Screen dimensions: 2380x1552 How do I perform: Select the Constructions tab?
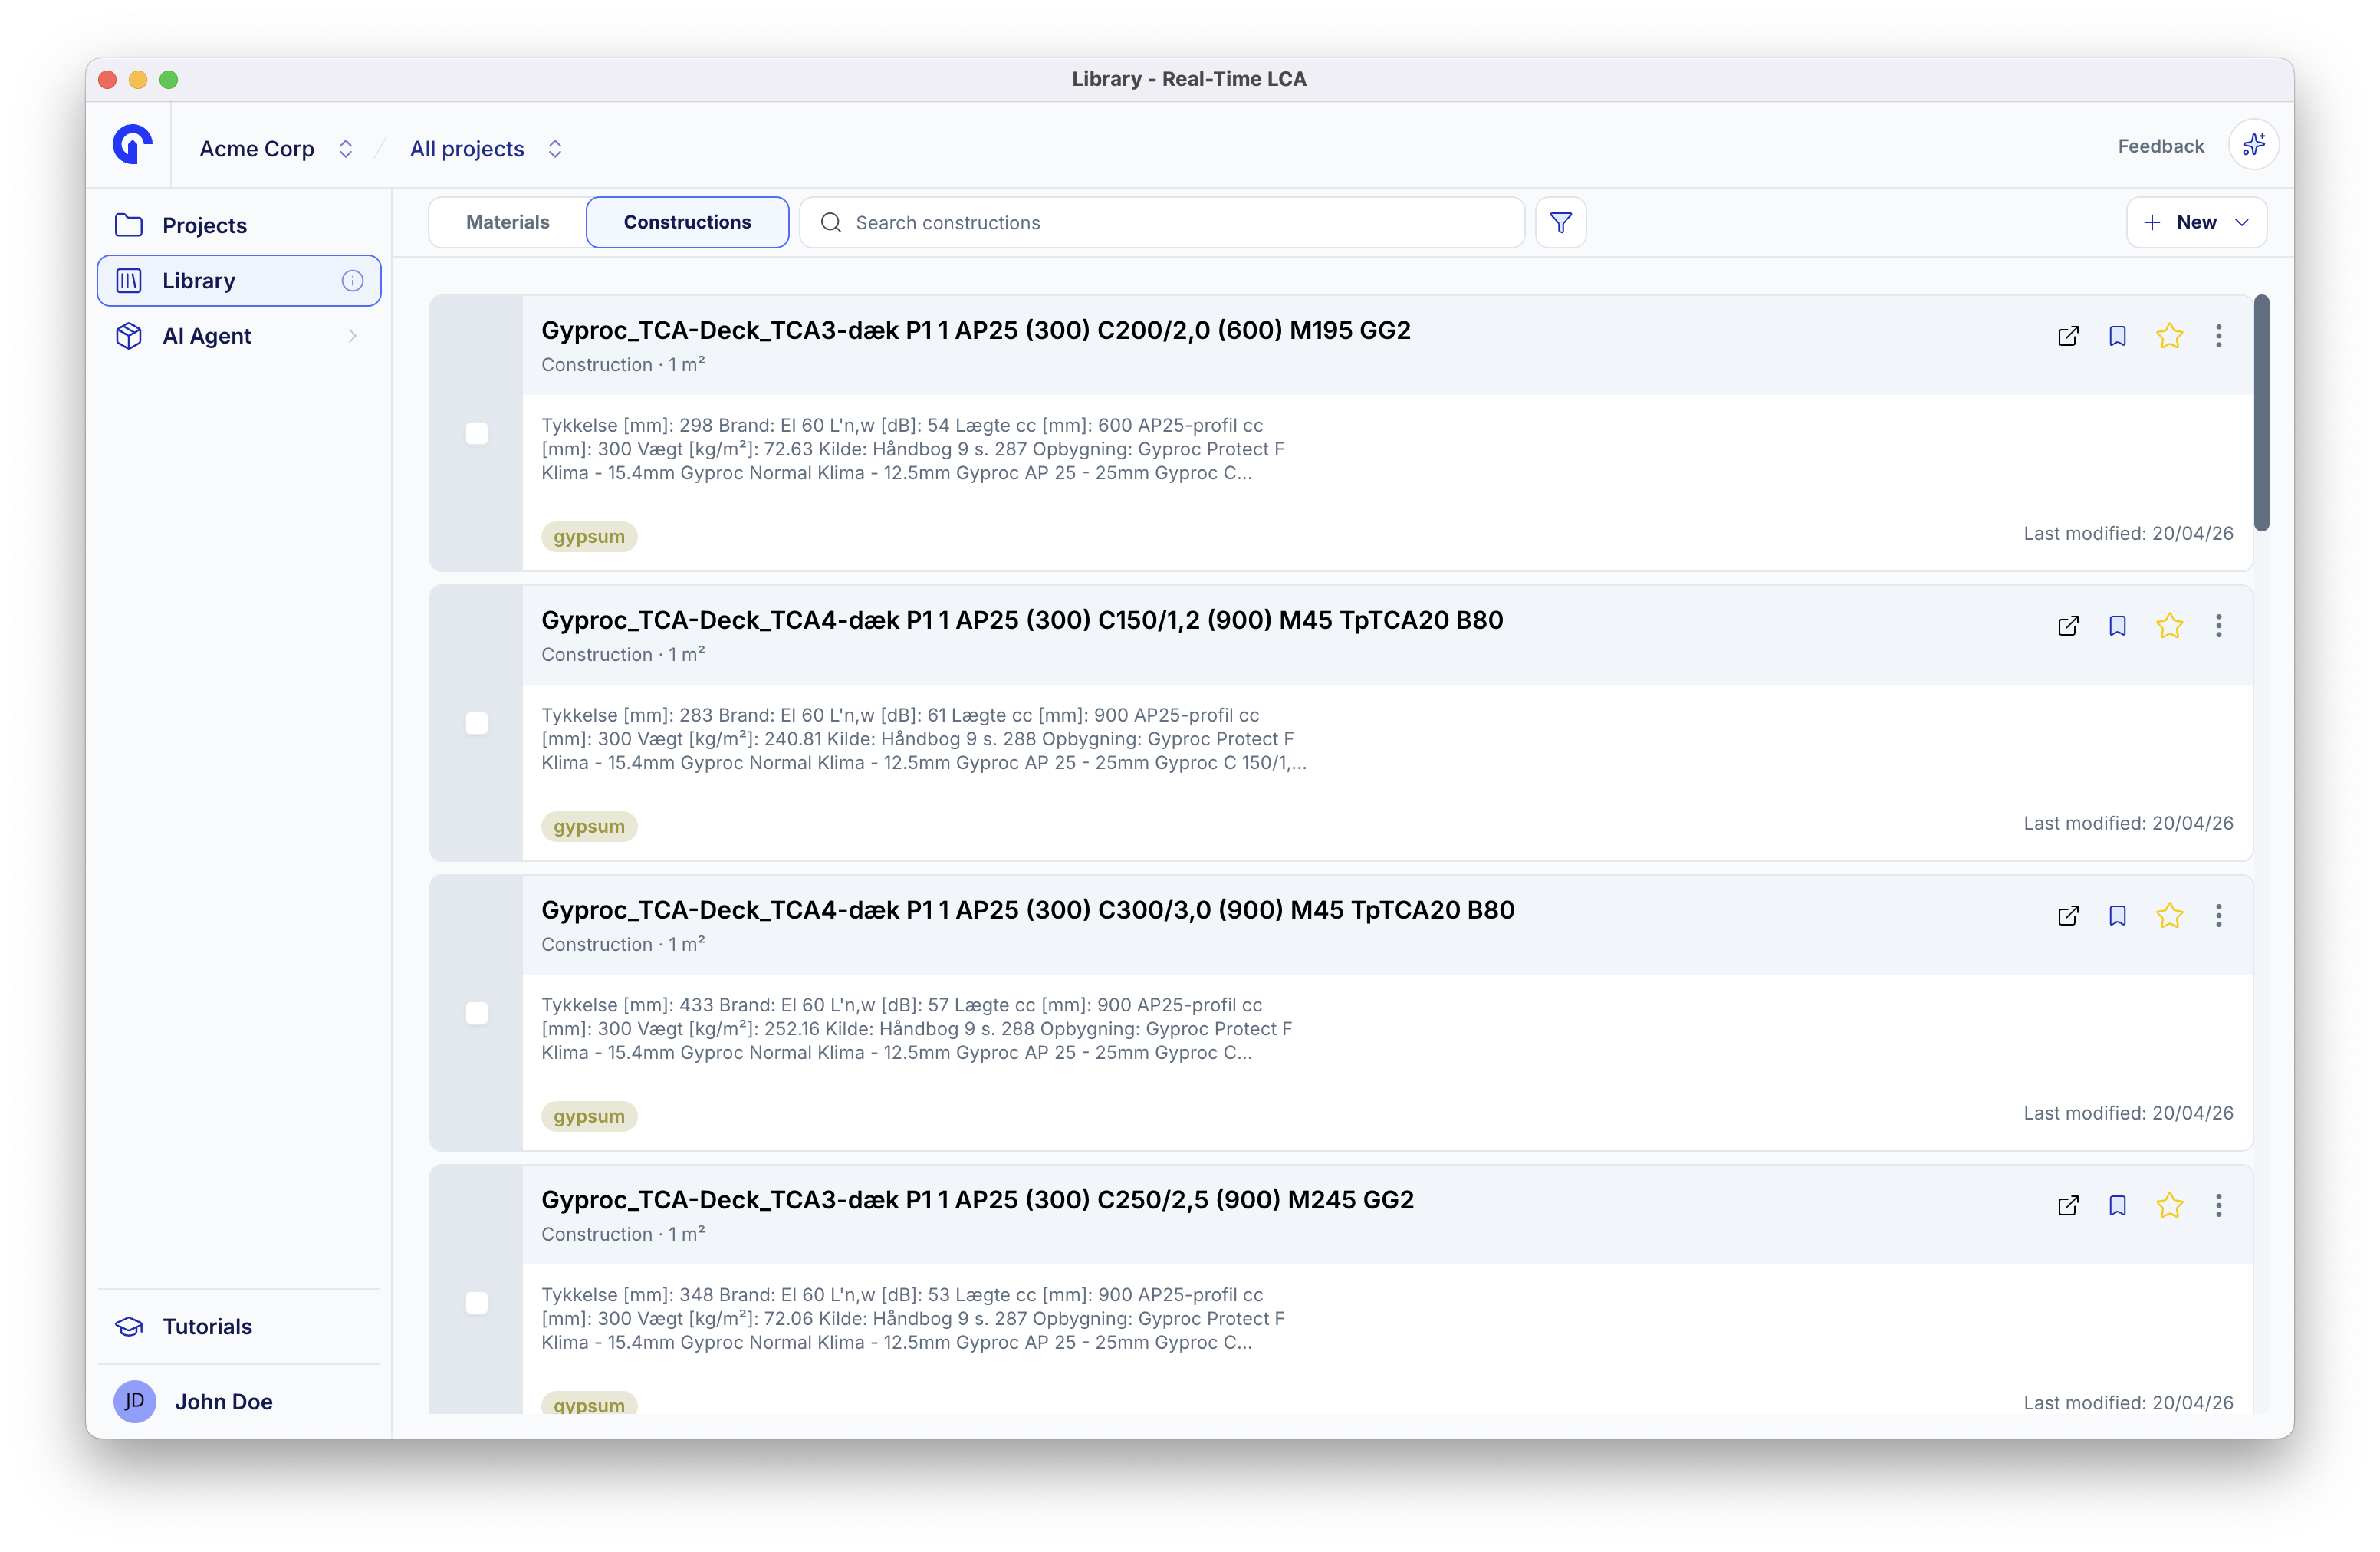[x=687, y=222]
